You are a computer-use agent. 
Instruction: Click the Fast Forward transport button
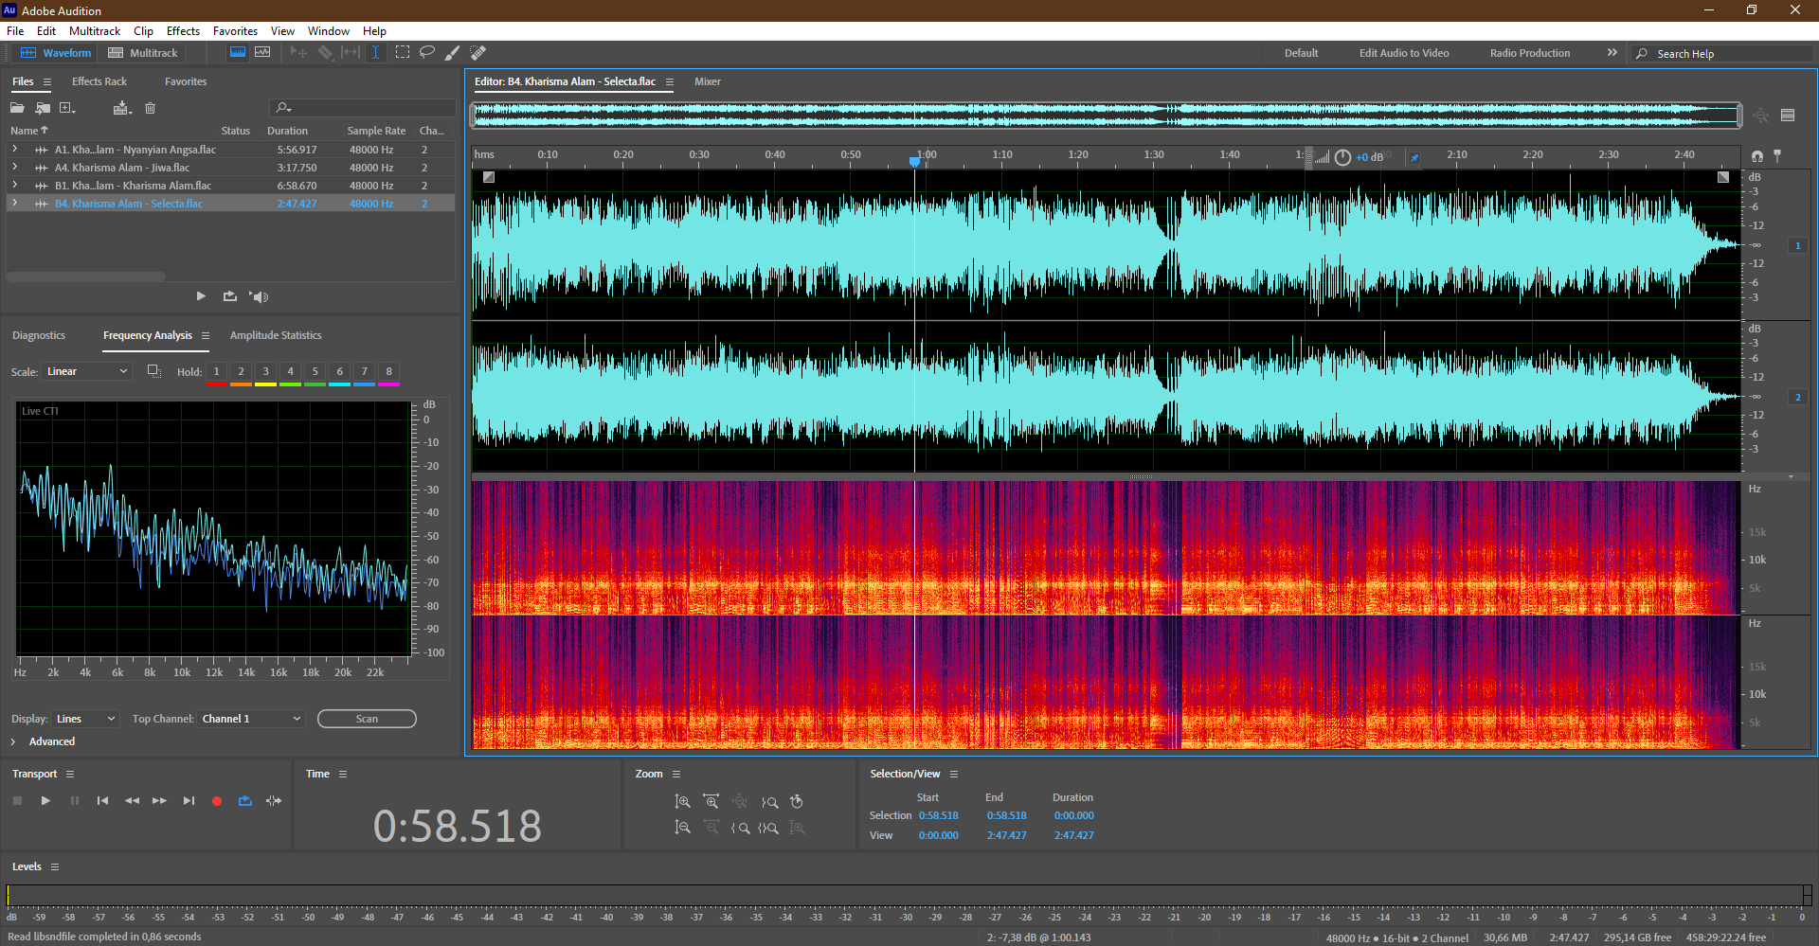pyautogui.click(x=159, y=801)
